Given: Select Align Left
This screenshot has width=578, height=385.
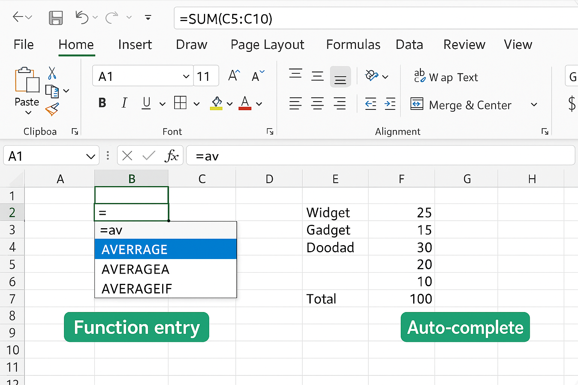Looking at the screenshot, I should [x=295, y=103].
